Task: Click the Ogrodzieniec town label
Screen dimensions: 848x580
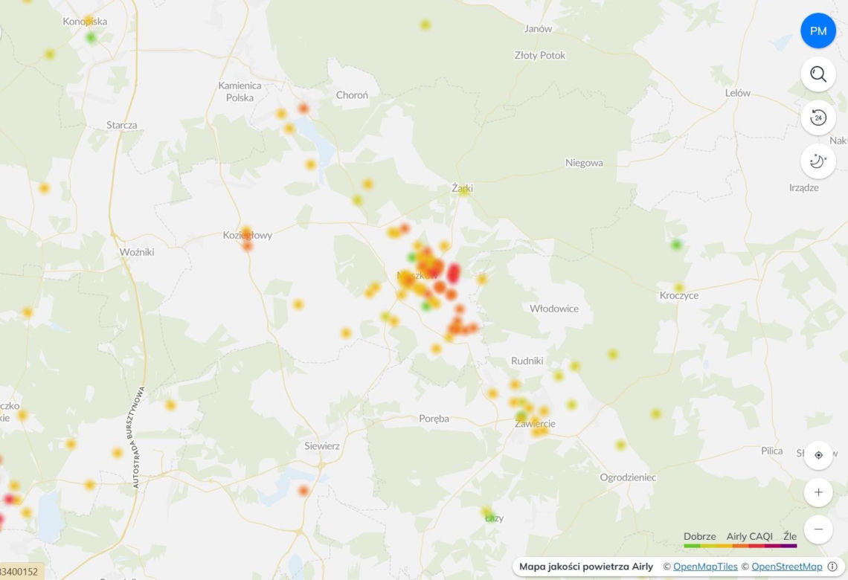Action: [628, 477]
